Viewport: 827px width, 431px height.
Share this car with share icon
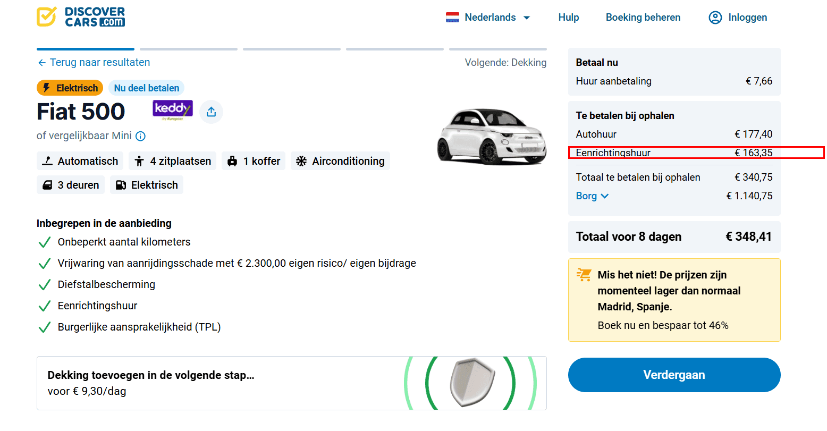point(211,112)
